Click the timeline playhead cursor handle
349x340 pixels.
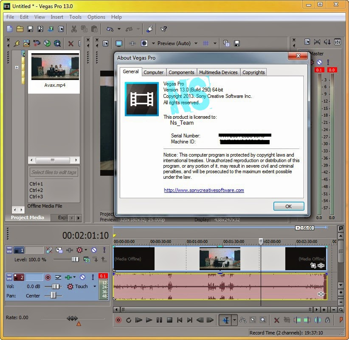point(261,241)
